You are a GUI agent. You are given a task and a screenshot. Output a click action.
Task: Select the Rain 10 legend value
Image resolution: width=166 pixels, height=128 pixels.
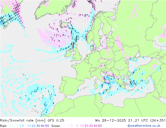pyautogui.click(x=29, y=126)
